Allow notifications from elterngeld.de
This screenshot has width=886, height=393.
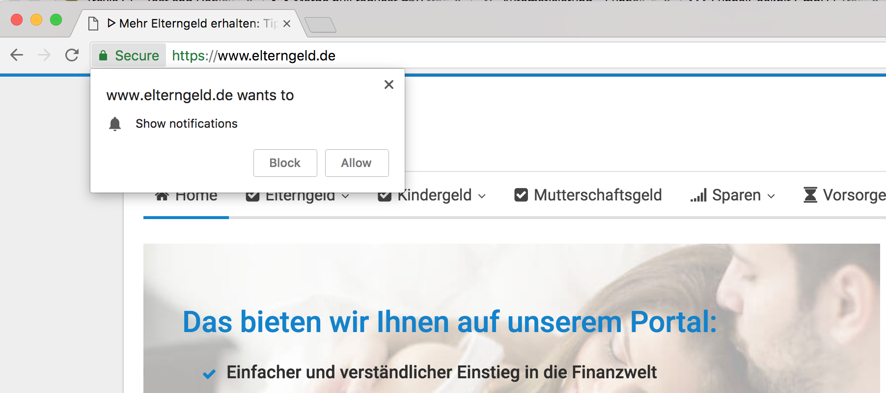pos(357,163)
